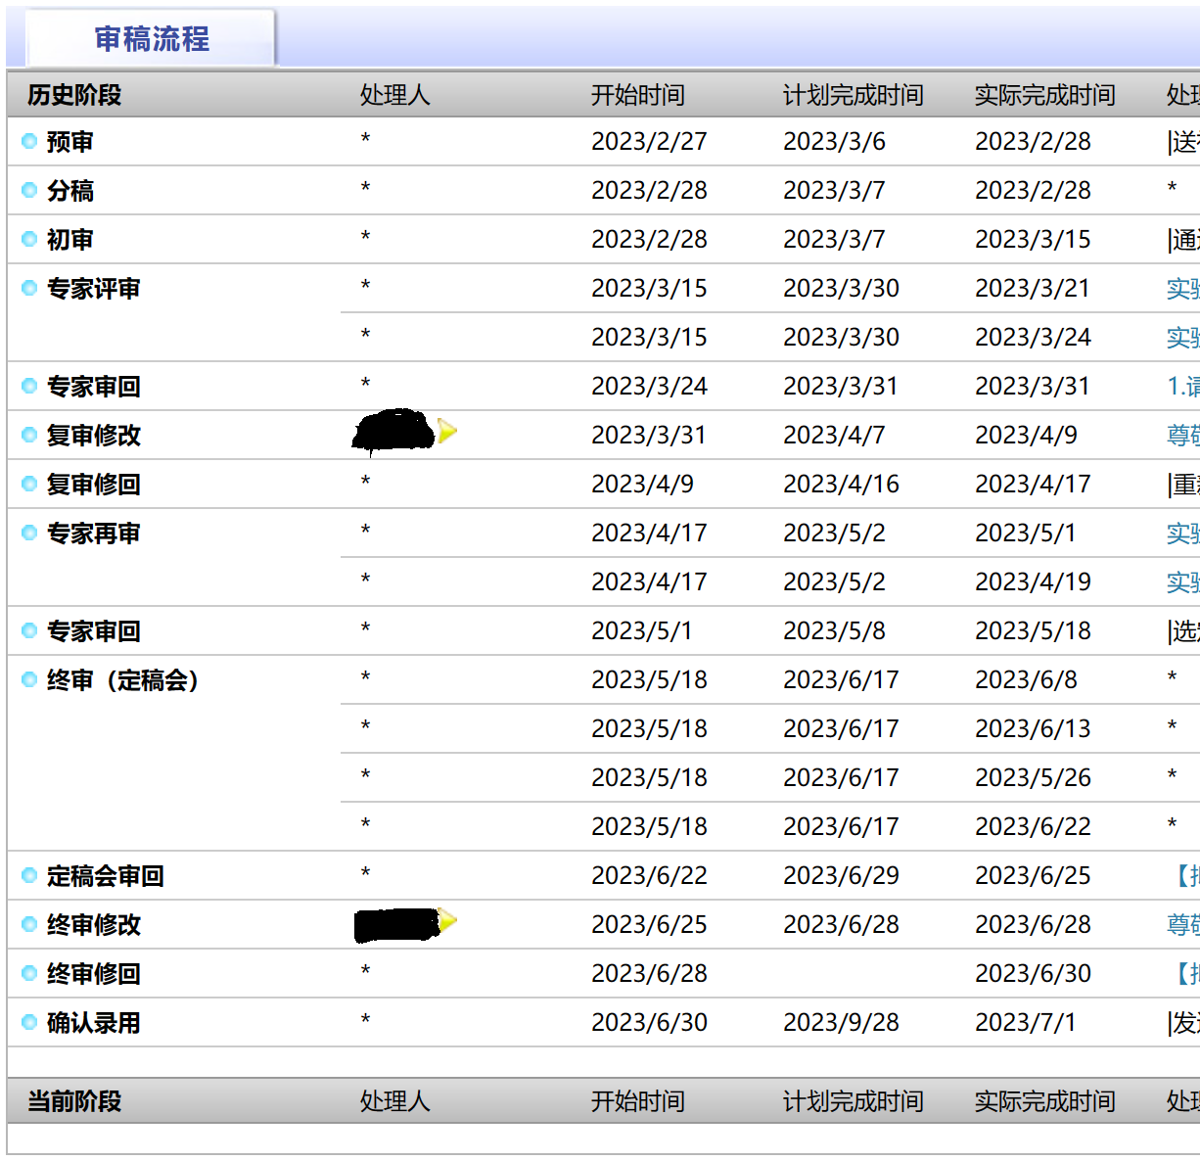Click the first 专家评审 reviewer comment link dated 2023/3/21
This screenshot has width=1200, height=1161.
click(x=1182, y=289)
